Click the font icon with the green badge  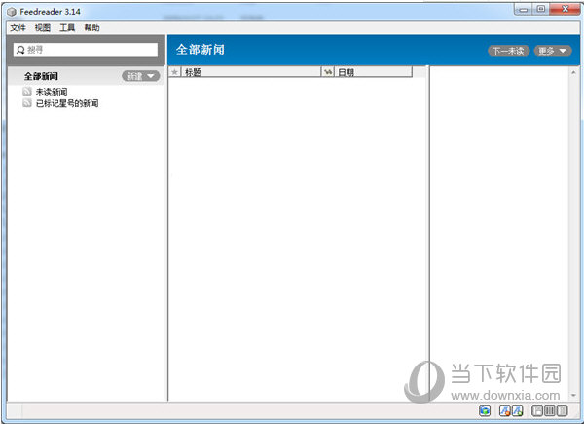click(x=518, y=411)
